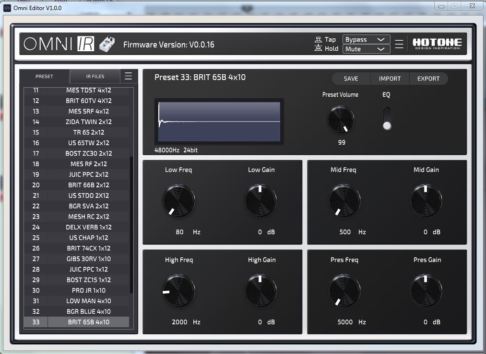Image resolution: width=486 pixels, height=354 pixels.
Task: Click the pedal icon beside the OMNI IR logo
Action: (x=107, y=43)
